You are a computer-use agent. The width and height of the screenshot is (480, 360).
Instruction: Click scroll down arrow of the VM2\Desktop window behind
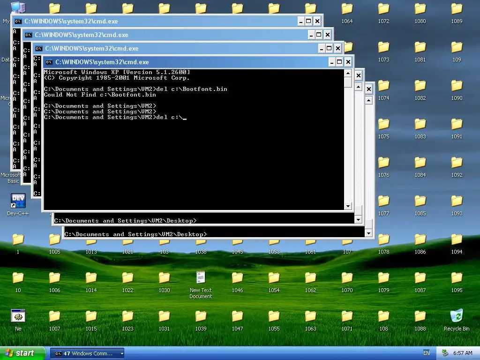(358, 219)
